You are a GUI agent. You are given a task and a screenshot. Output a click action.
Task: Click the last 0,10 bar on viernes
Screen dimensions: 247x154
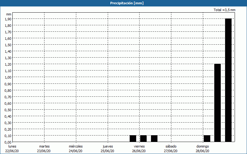coord(154,138)
